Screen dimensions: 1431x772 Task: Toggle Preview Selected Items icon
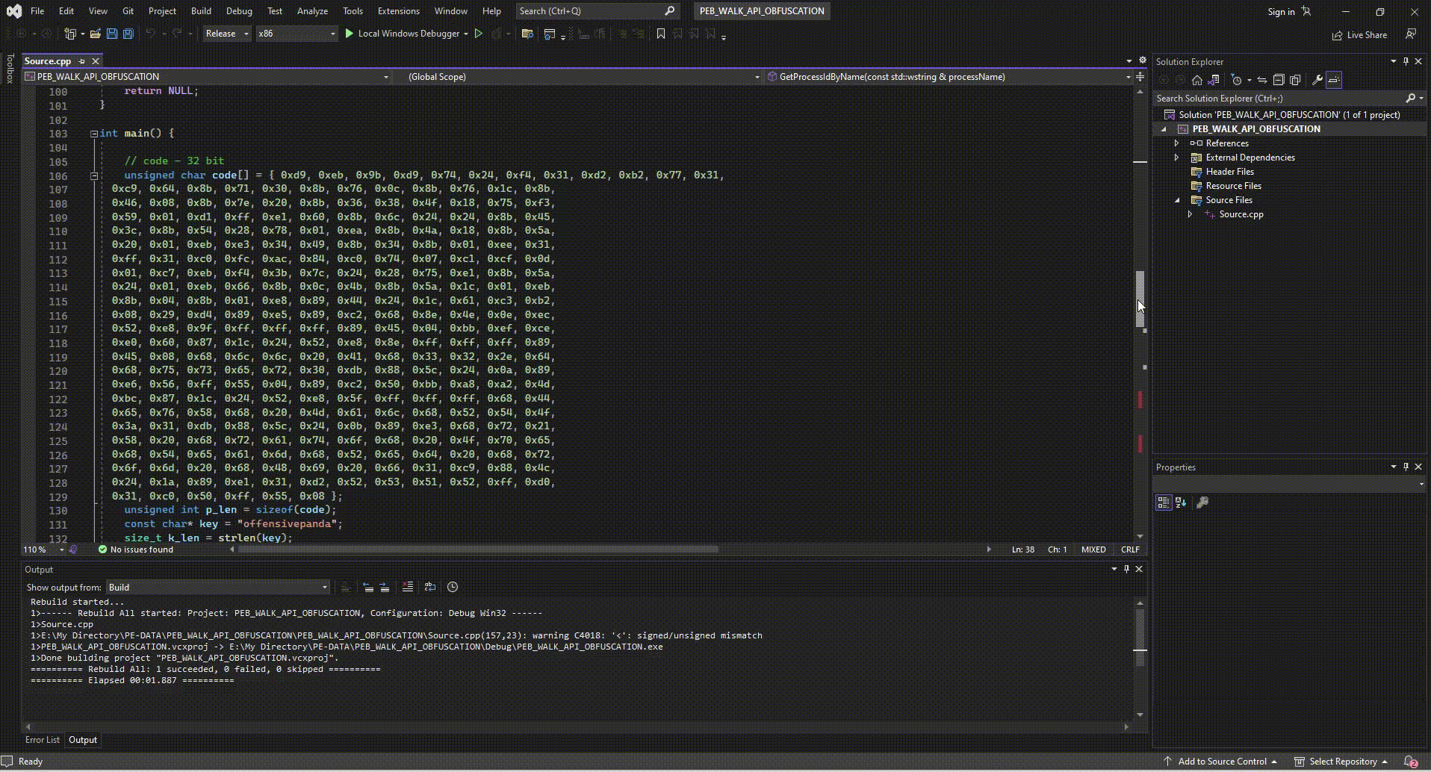tap(1334, 80)
